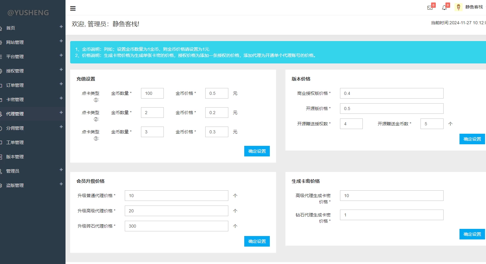486x264 pixels.
Task: Click the 管理员 user icon in sidebar
Action: coord(1,171)
